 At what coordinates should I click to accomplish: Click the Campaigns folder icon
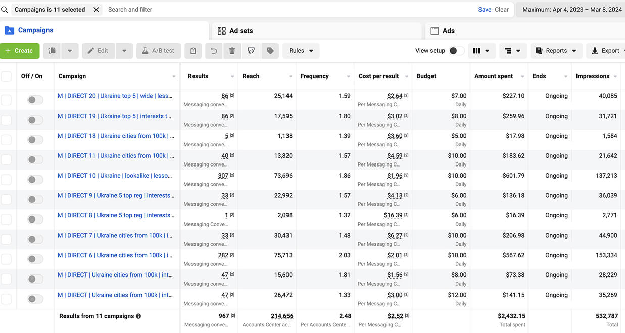tap(9, 30)
